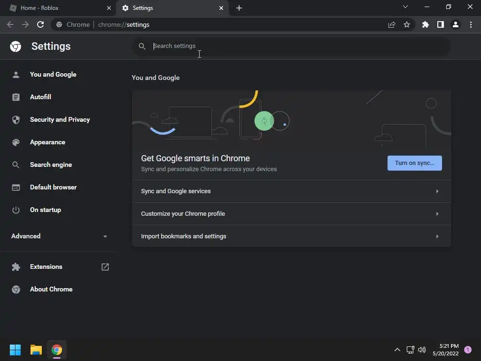Close the Home - Roblox tab
This screenshot has width=481, height=361.
(109, 8)
